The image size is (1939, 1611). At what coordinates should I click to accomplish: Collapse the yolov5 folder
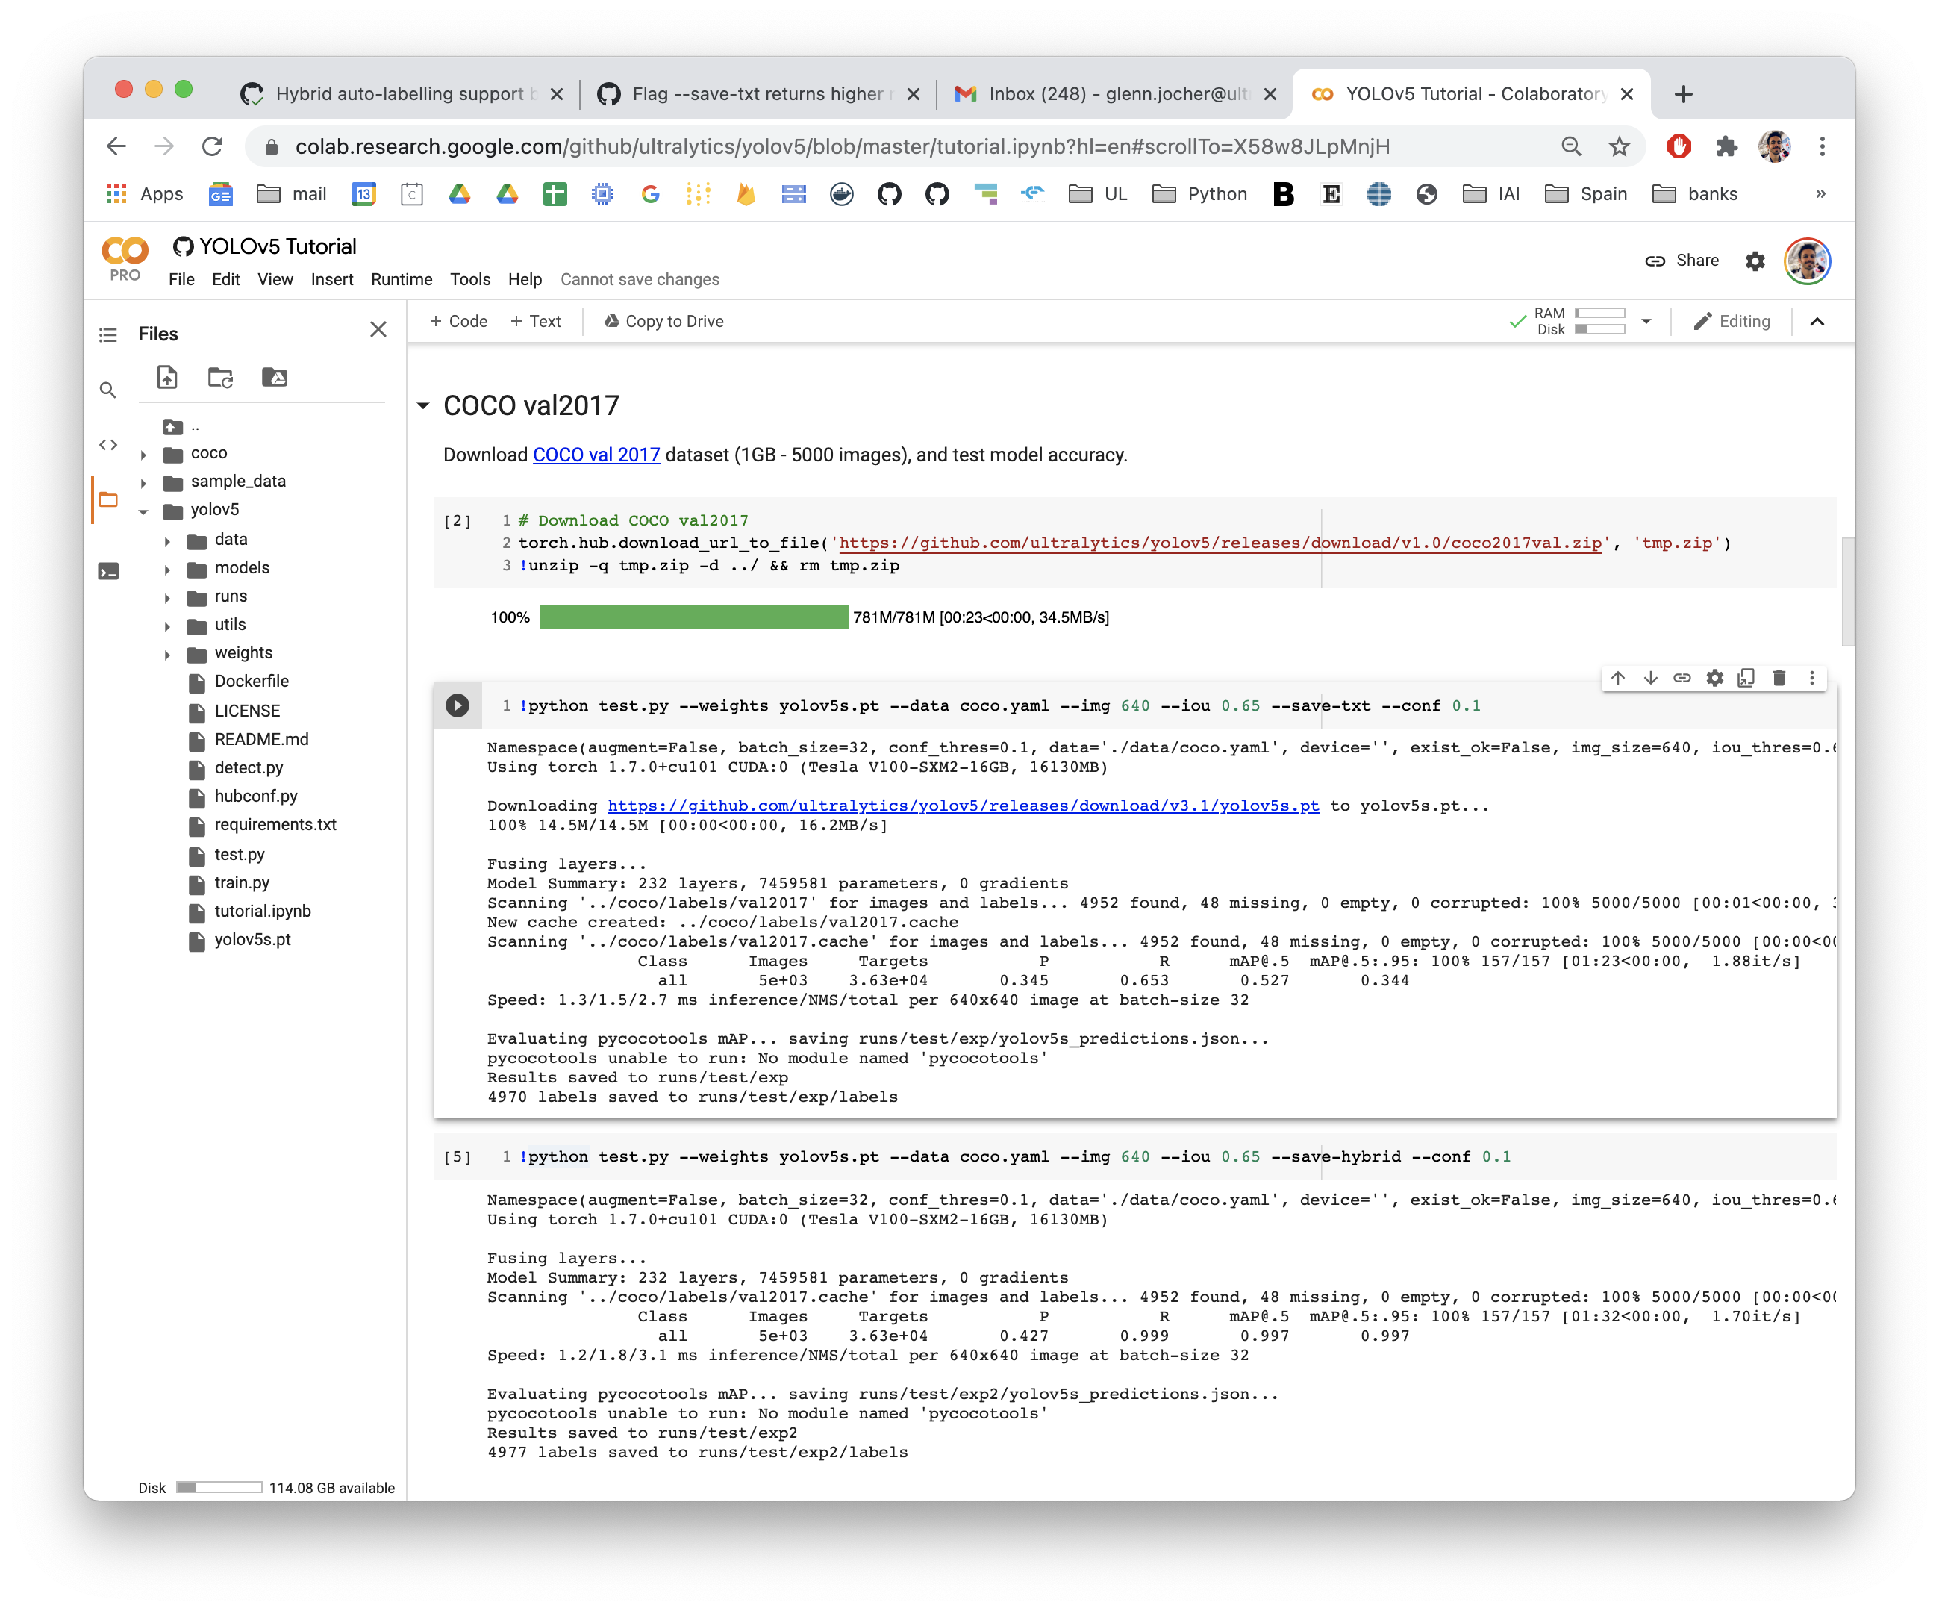(x=143, y=512)
